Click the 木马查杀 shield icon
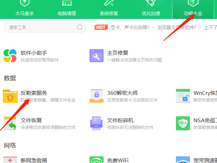Image resolution: width=217 pixels, height=163 pixels. coord(25,3)
